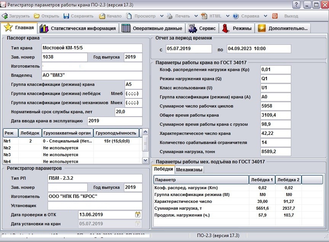Click the application icon in title bar

click(3, 5)
